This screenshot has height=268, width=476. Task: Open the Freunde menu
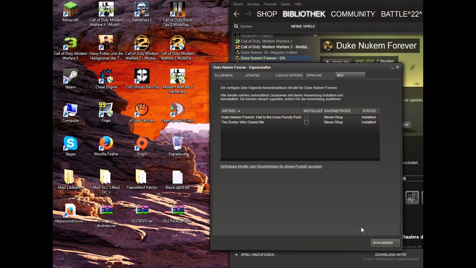point(270,4)
